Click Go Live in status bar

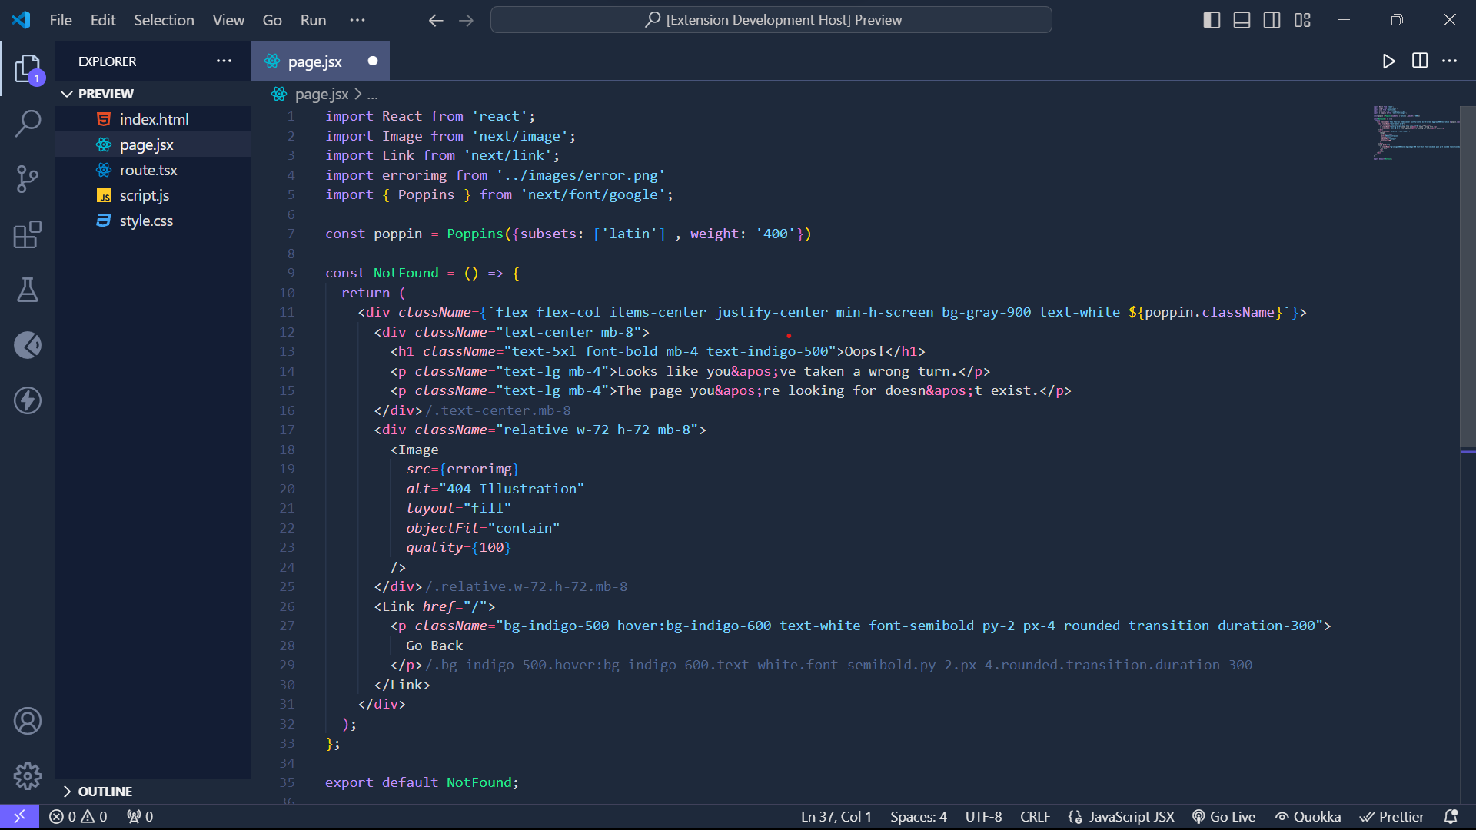1224,816
